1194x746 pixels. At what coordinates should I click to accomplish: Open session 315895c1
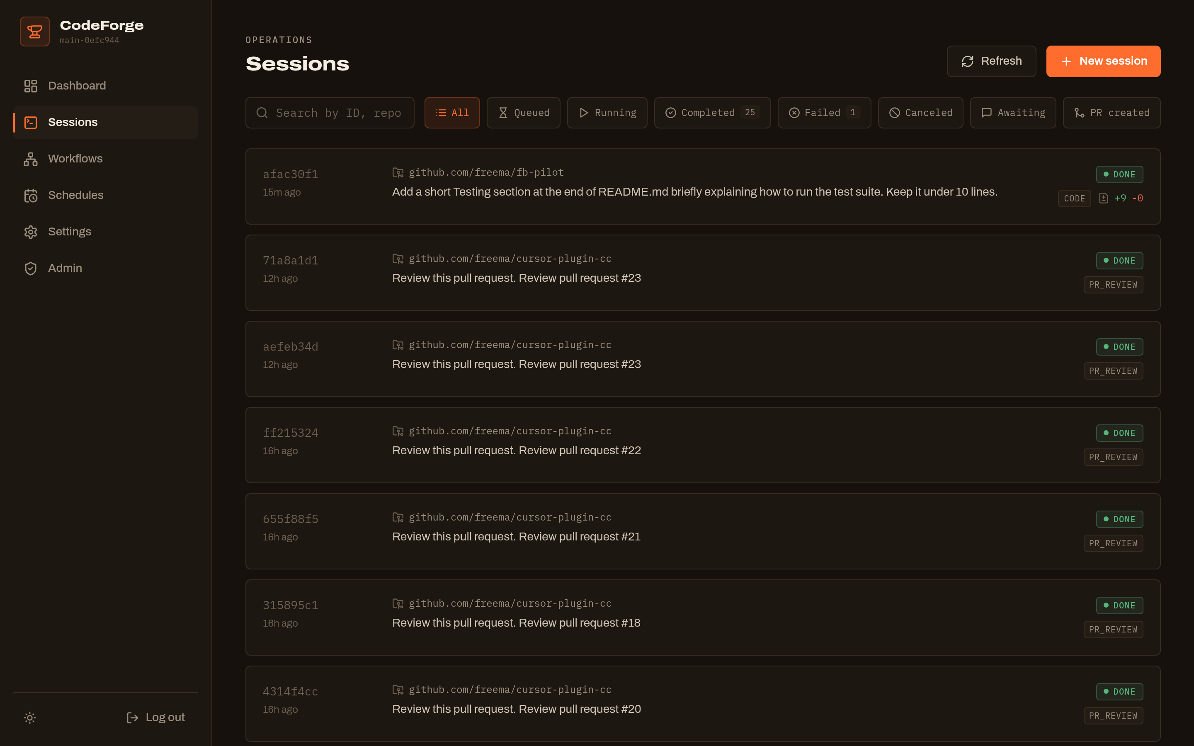click(x=703, y=618)
